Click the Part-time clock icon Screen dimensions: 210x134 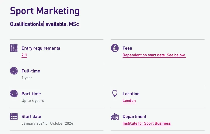coord(14,94)
